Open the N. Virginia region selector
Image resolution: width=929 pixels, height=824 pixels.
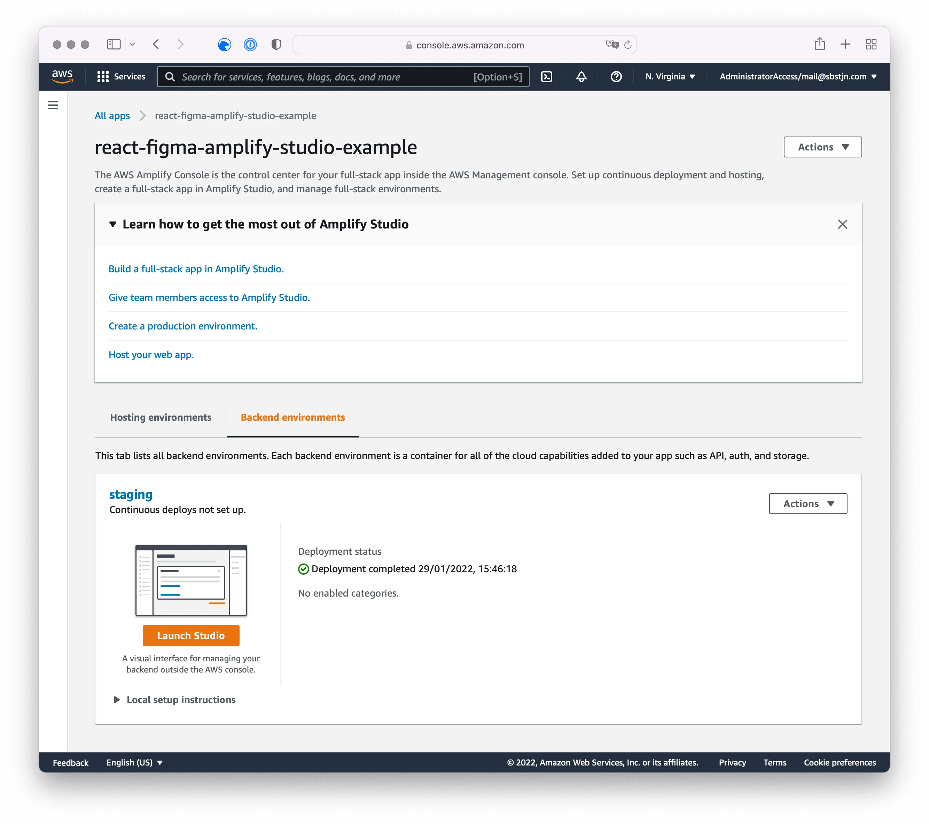(670, 76)
